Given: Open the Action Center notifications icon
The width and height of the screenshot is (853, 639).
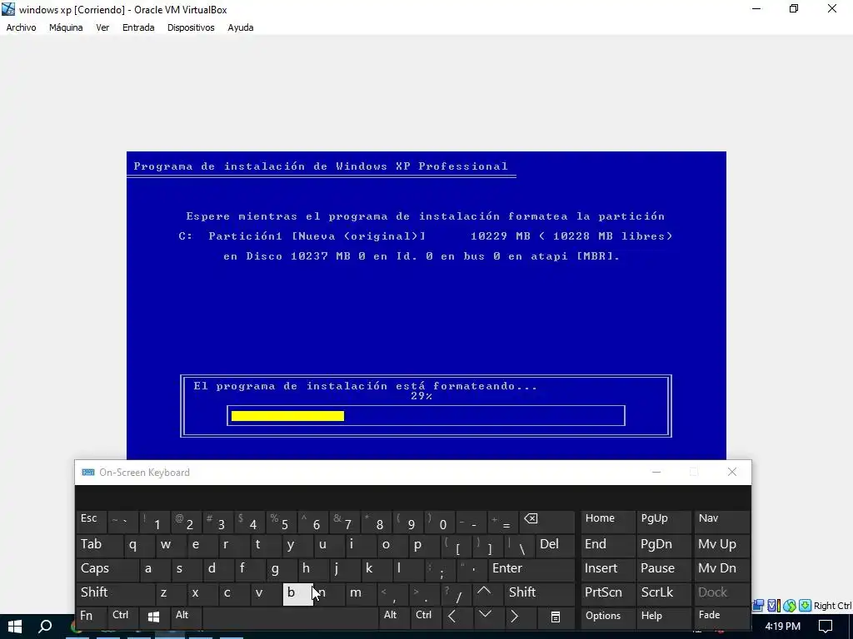Looking at the screenshot, I should pos(826,627).
